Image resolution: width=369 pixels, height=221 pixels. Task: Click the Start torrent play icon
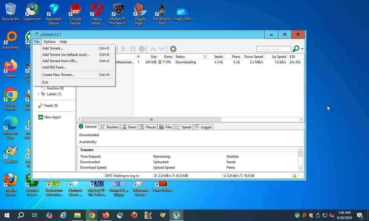(124, 49)
